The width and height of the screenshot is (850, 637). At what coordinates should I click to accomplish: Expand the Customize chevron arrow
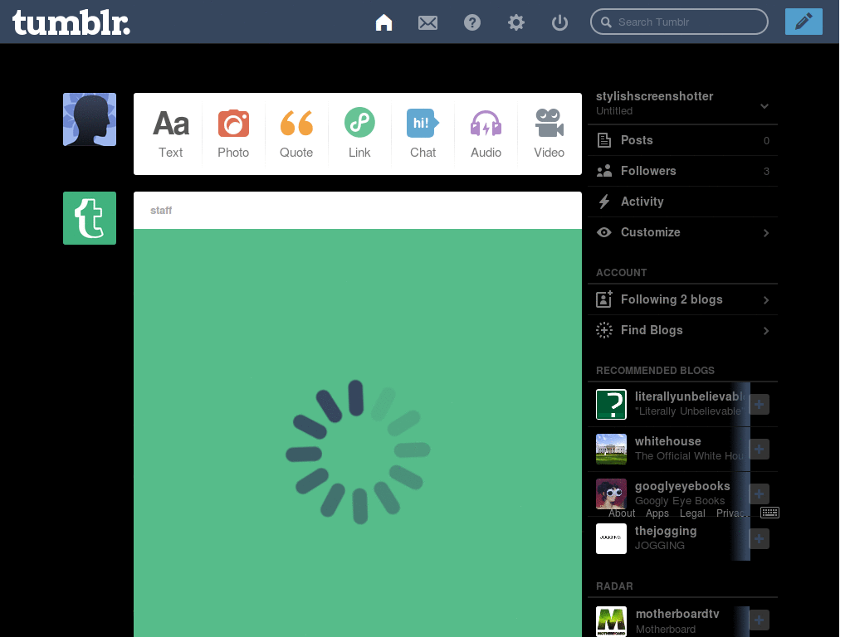[766, 233]
